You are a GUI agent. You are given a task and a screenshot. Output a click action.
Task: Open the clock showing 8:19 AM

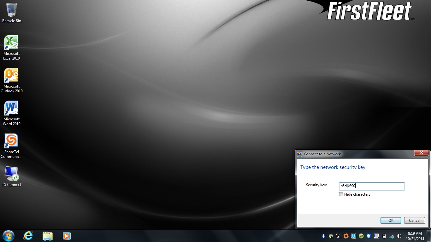pos(415,236)
